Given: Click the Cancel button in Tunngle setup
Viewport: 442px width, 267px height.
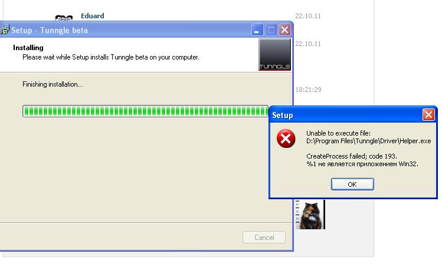Looking at the screenshot, I should [x=264, y=238].
